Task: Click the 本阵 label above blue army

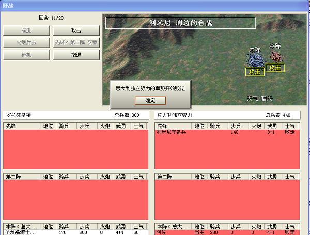Action: [255, 50]
